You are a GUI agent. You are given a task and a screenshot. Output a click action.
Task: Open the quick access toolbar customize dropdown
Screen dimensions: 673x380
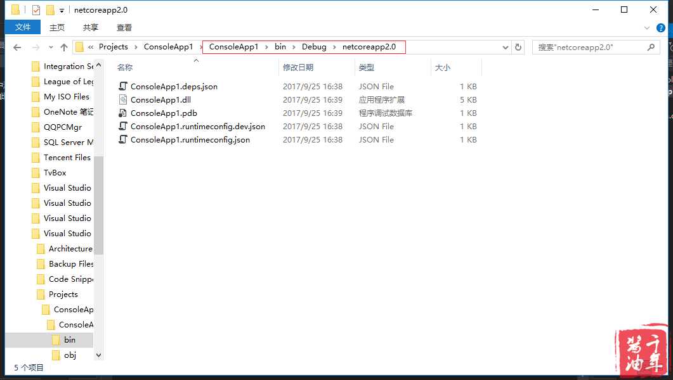pos(62,11)
